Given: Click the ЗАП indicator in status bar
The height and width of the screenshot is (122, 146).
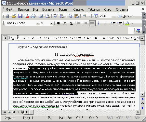Looking at the screenshot, I should pos(110,118).
